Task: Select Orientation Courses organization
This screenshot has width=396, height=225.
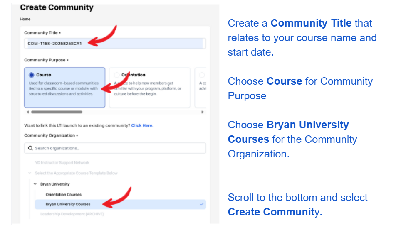Action: click(64, 195)
